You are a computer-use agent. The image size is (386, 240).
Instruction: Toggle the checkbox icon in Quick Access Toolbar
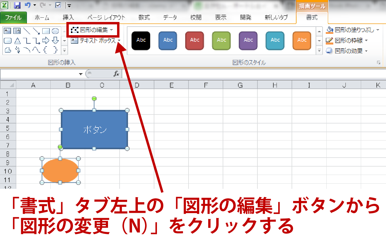(x=58, y=5)
